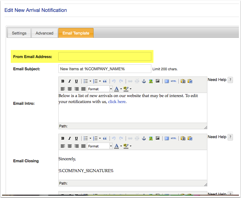Focus the From Email Address field

[x=105, y=56]
